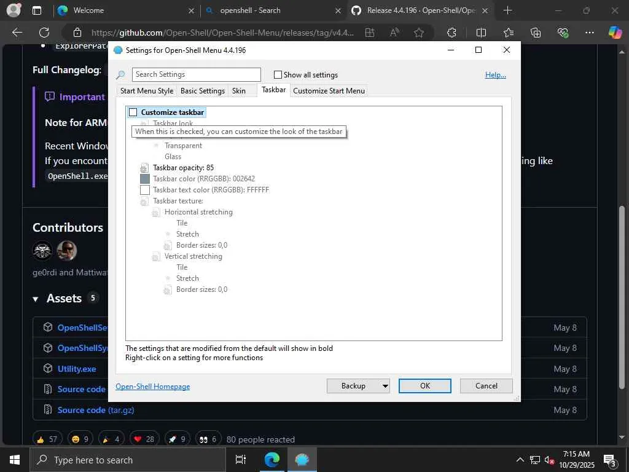This screenshot has height=472, width=629.
Task: Click the Cancel button
Action: [x=486, y=386]
